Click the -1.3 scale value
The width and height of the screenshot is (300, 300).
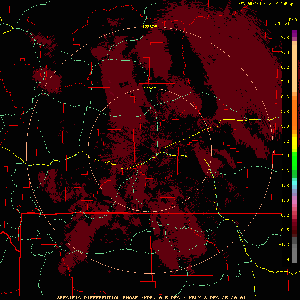(x=284, y=245)
